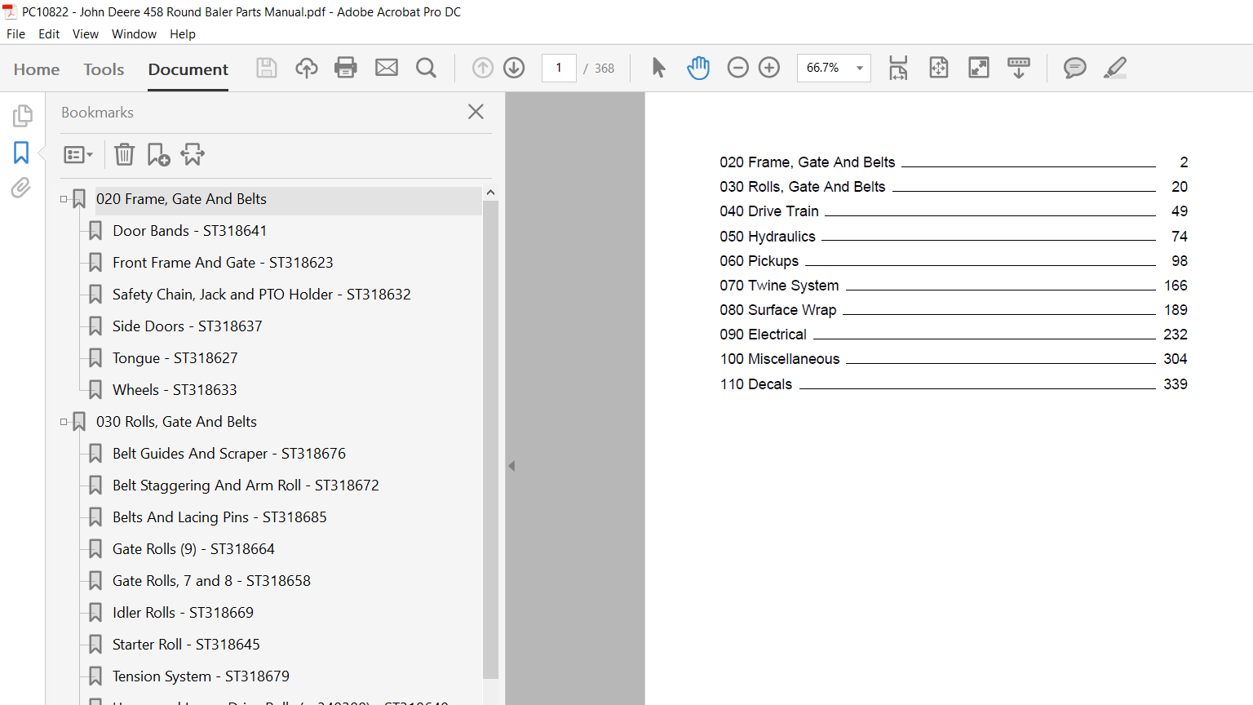The image size is (1253, 705).
Task: Open the Window menu
Action: tap(134, 34)
